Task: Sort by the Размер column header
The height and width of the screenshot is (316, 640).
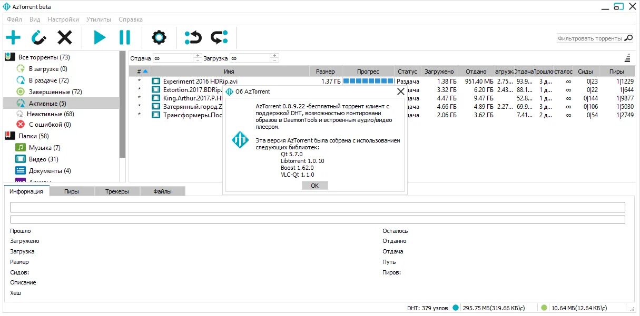Action: click(325, 72)
